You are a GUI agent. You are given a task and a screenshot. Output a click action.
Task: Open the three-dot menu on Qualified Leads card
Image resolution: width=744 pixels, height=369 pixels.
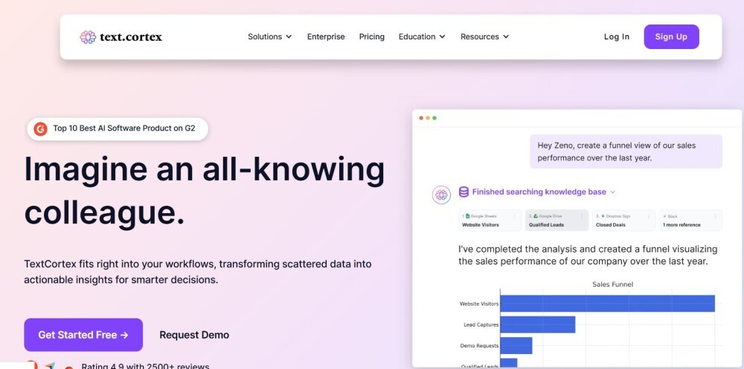point(582,217)
